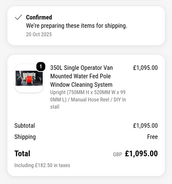Screen dimensions: 172x184
Task: Click the Upright variant description text
Action: point(88,99)
